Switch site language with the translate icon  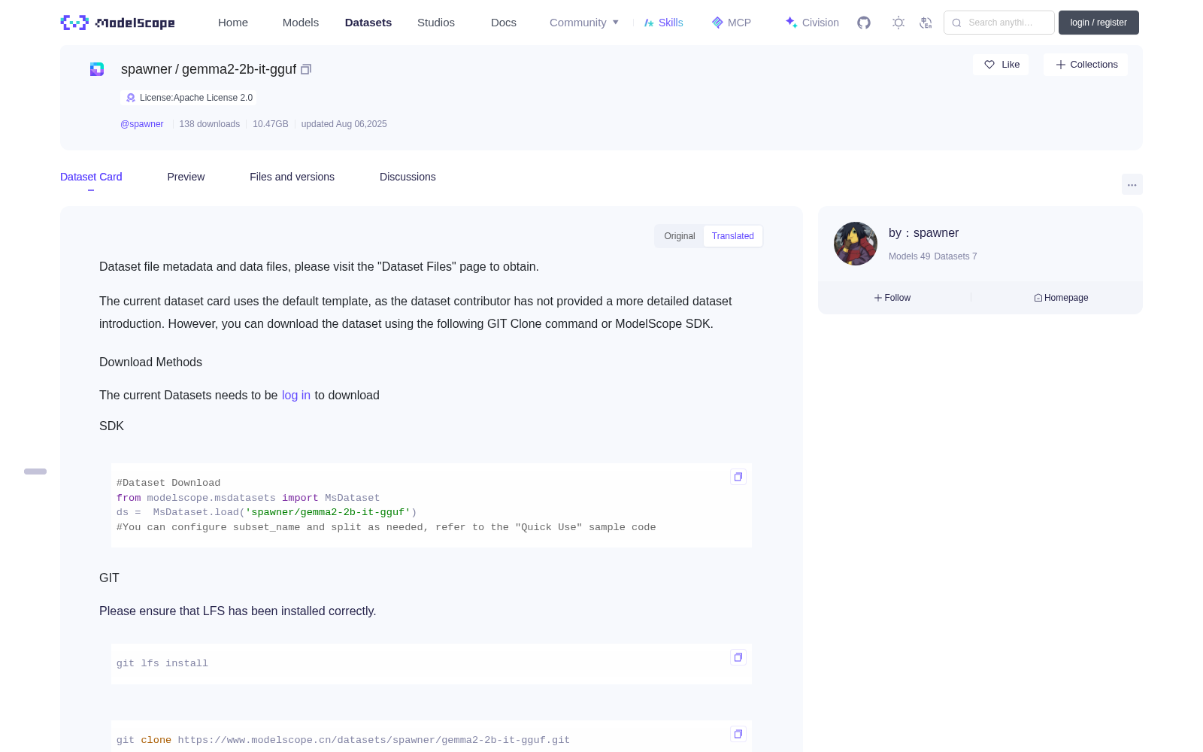[926, 23]
